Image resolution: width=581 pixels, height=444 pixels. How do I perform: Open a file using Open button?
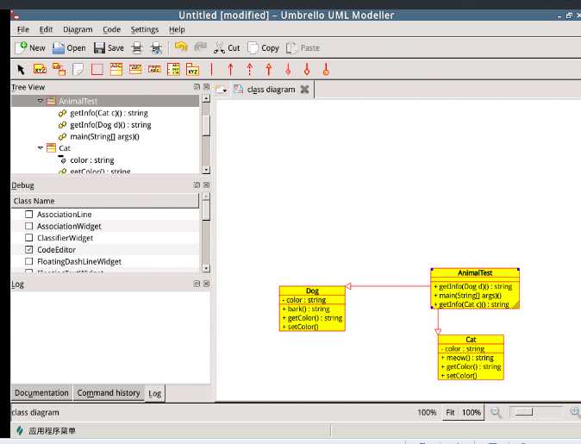tap(69, 47)
